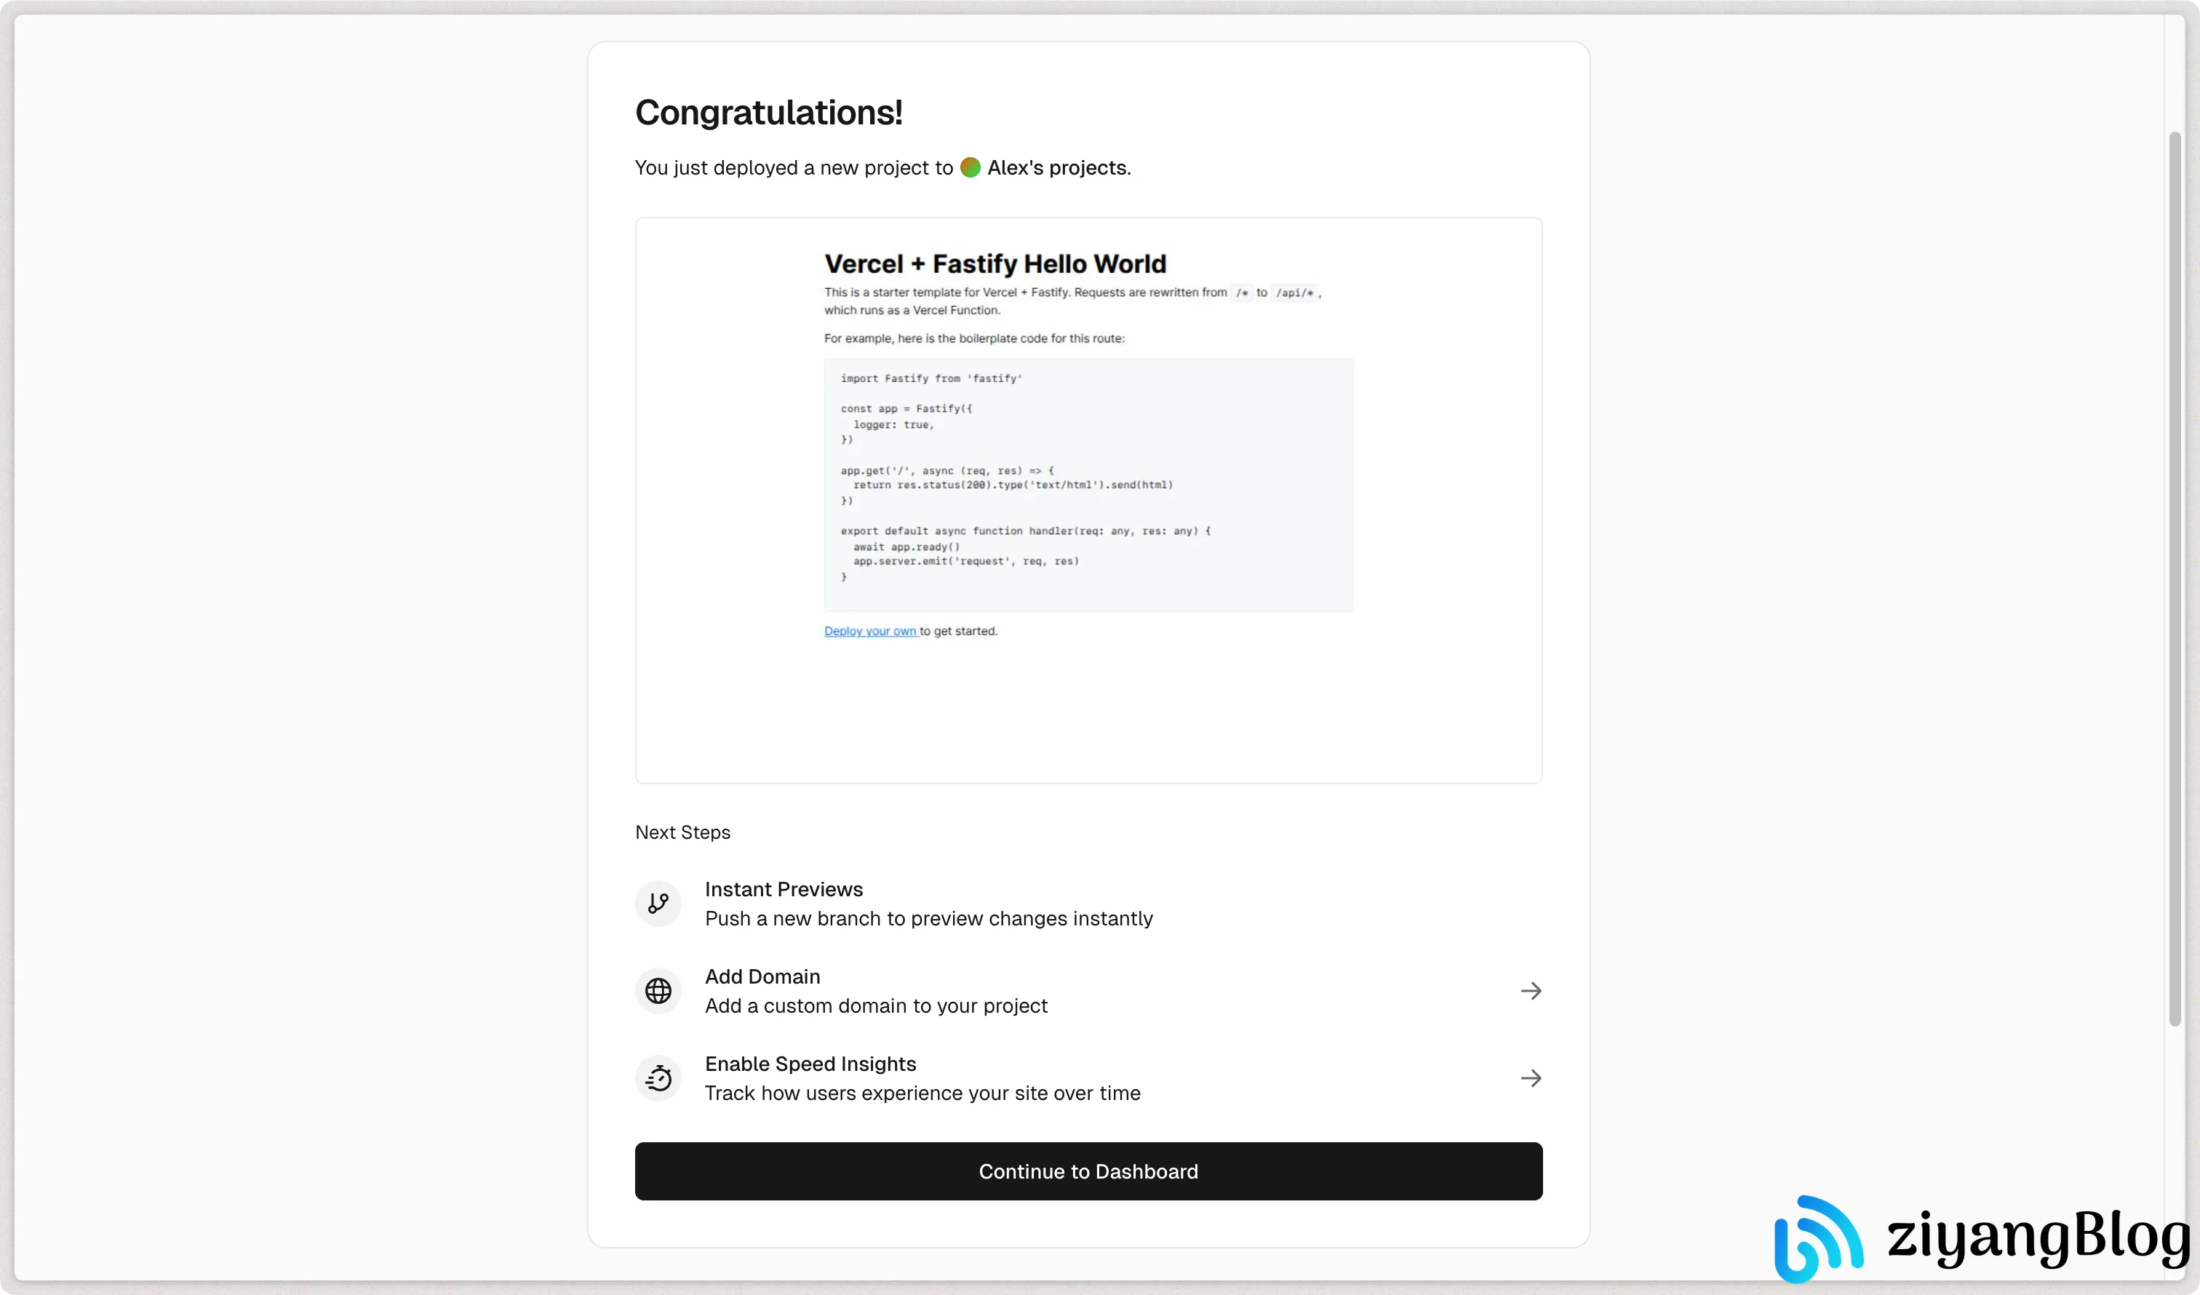Click the ziyangBlog logo icon
The width and height of the screenshot is (2200, 1295).
tap(1819, 1238)
